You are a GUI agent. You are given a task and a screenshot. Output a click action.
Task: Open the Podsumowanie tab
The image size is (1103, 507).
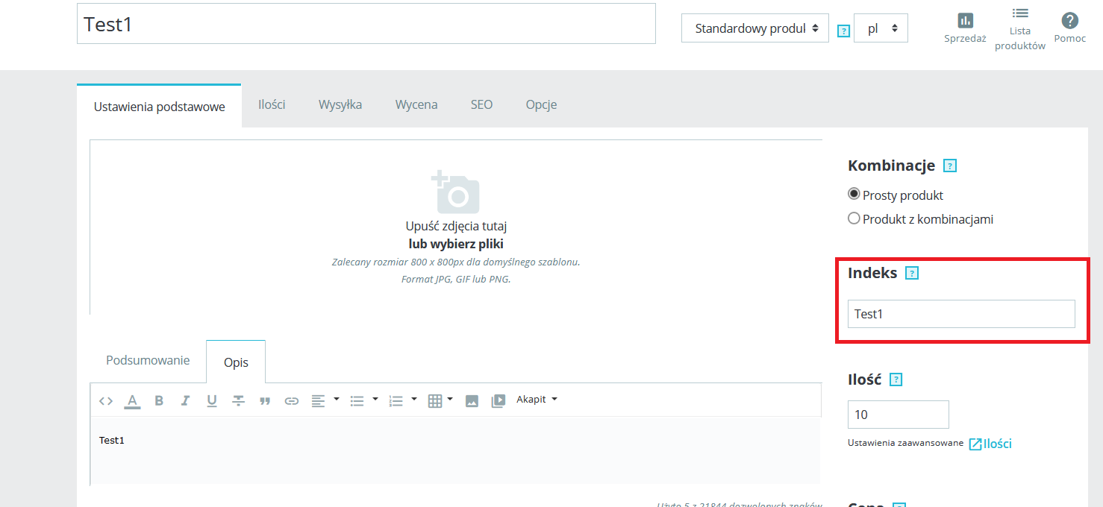click(x=148, y=361)
